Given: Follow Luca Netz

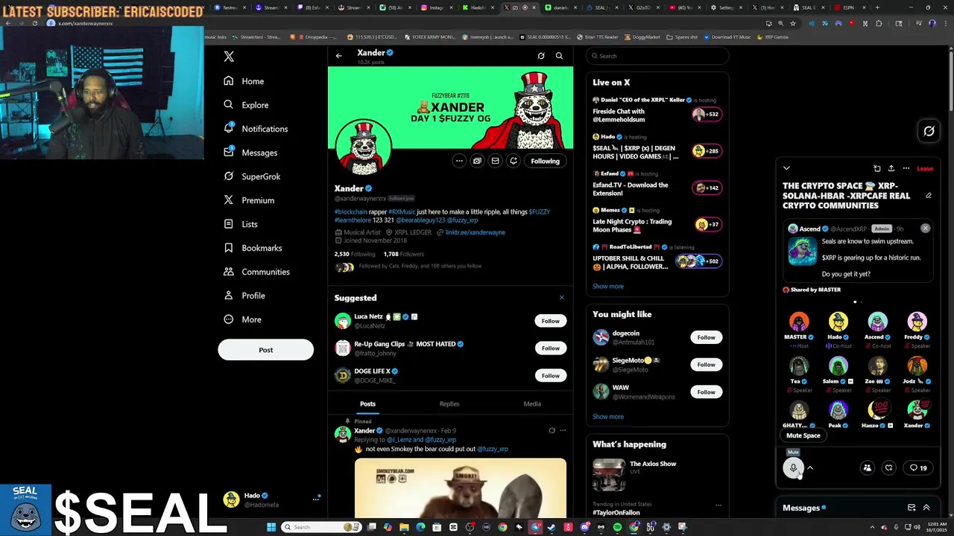Looking at the screenshot, I should pyautogui.click(x=550, y=321).
